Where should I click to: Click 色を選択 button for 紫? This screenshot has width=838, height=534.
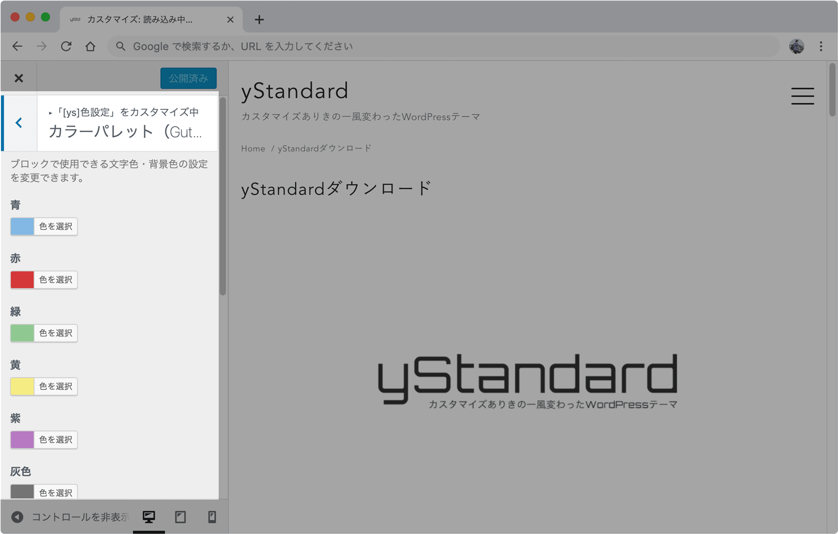[x=56, y=440]
